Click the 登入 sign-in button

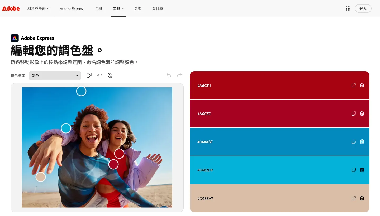point(363,8)
